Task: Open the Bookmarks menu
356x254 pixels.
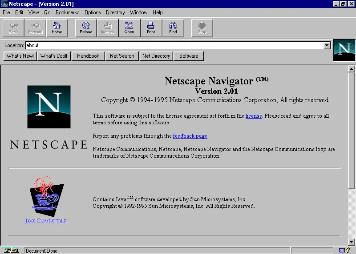Action: 67,12
